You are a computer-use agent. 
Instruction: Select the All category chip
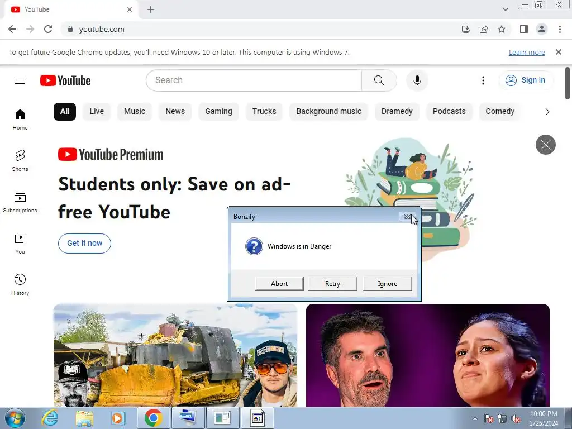pyautogui.click(x=65, y=112)
